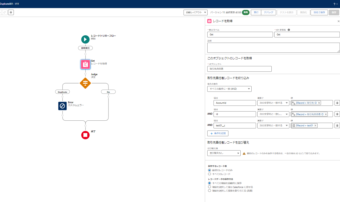This screenshot has height=202, width=340.
Task: Click the test01__c field input
Action: pyautogui.click(x=235, y=126)
